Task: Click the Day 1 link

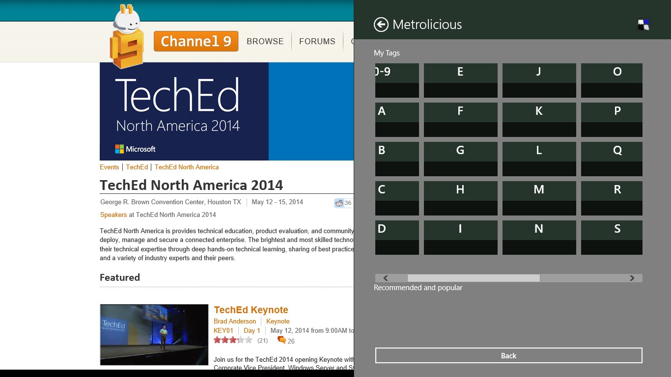Action: (252, 330)
